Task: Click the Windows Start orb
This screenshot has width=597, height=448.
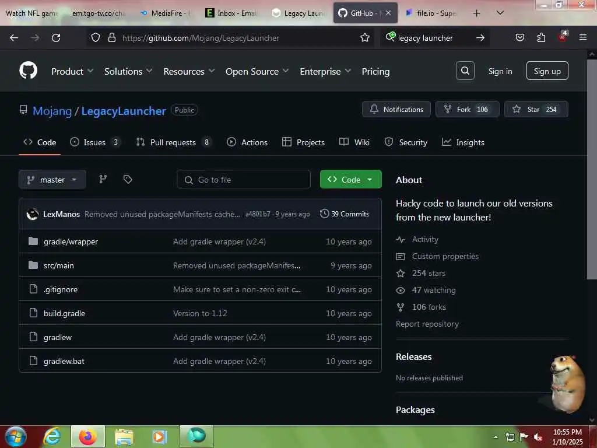Action: point(15,436)
